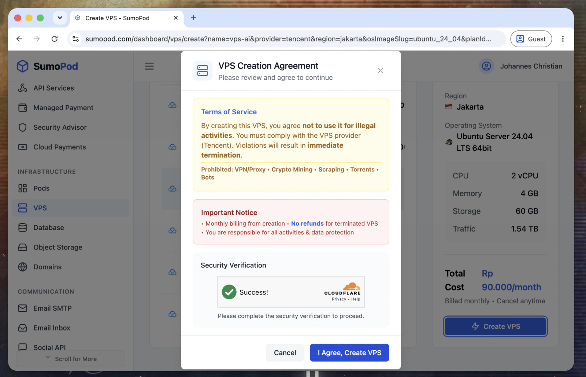Click the Email SMTP sidebar label

53,308
